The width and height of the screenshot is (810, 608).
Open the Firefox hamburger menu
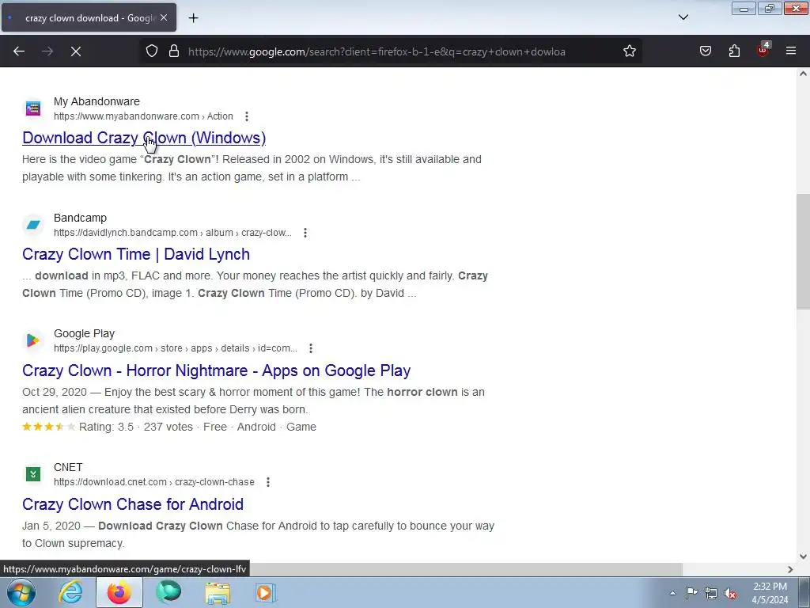point(791,51)
